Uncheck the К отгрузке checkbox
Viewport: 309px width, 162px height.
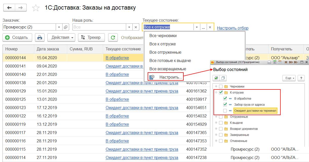tap(221, 92)
